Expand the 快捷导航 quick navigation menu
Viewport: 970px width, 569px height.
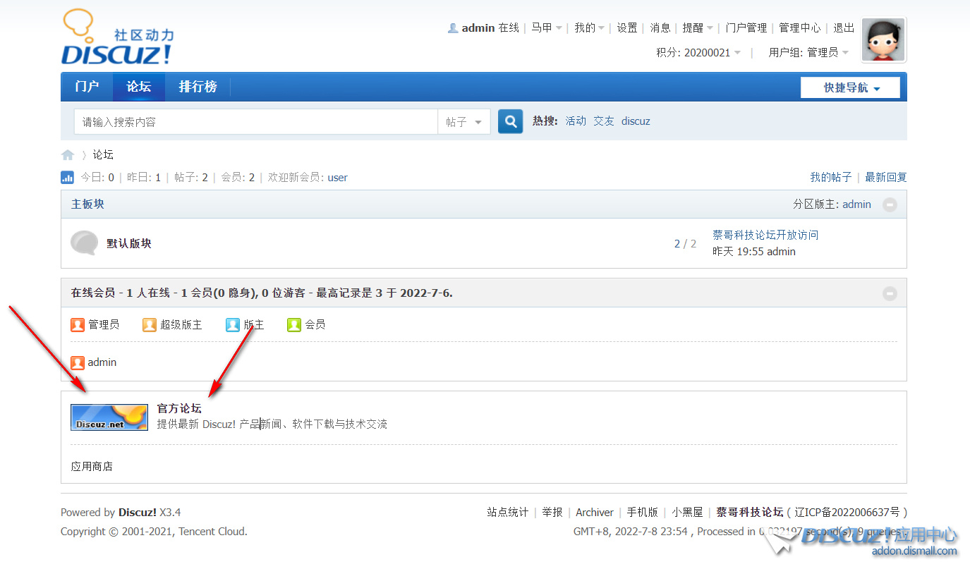[x=850, y=88]
